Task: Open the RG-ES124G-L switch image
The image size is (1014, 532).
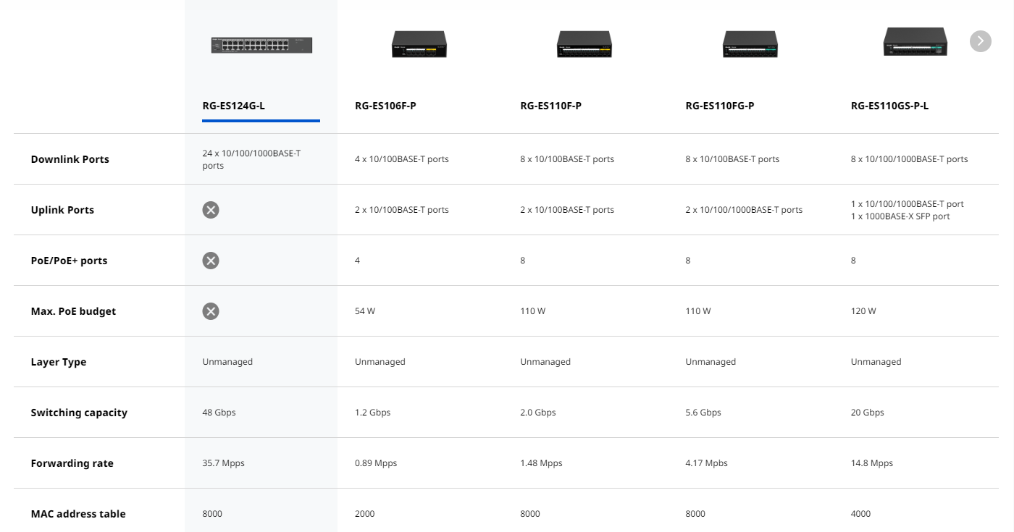Action: pos(261,45)
